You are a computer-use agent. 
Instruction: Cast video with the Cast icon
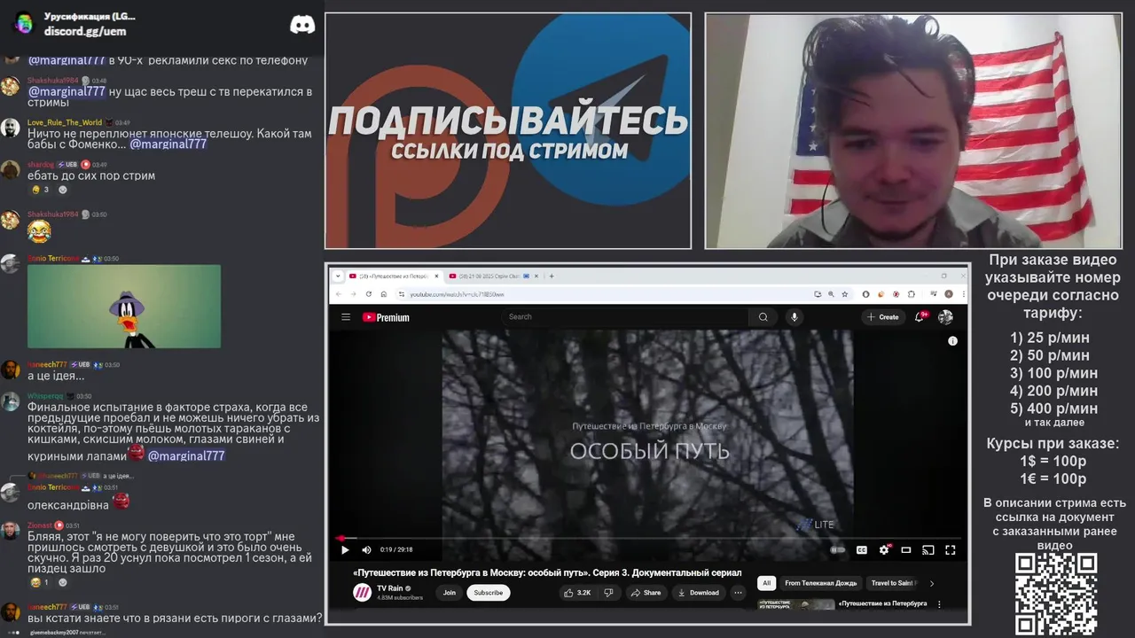(928, 550)
